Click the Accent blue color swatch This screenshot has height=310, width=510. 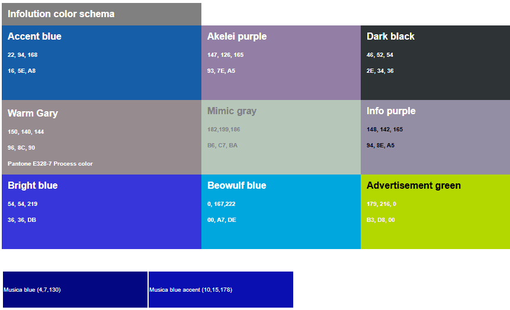[101, 63]
